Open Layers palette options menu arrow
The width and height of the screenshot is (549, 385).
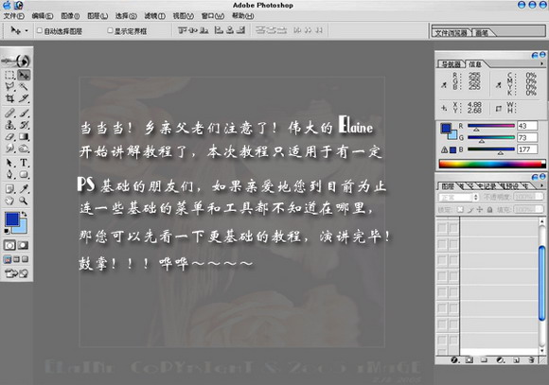click(x=541, y=185)
